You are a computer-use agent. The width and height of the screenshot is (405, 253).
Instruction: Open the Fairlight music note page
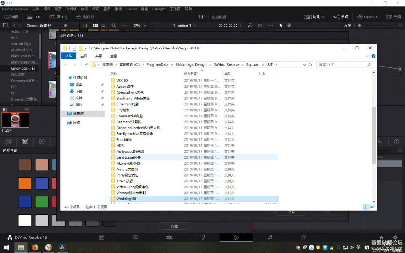270,237
